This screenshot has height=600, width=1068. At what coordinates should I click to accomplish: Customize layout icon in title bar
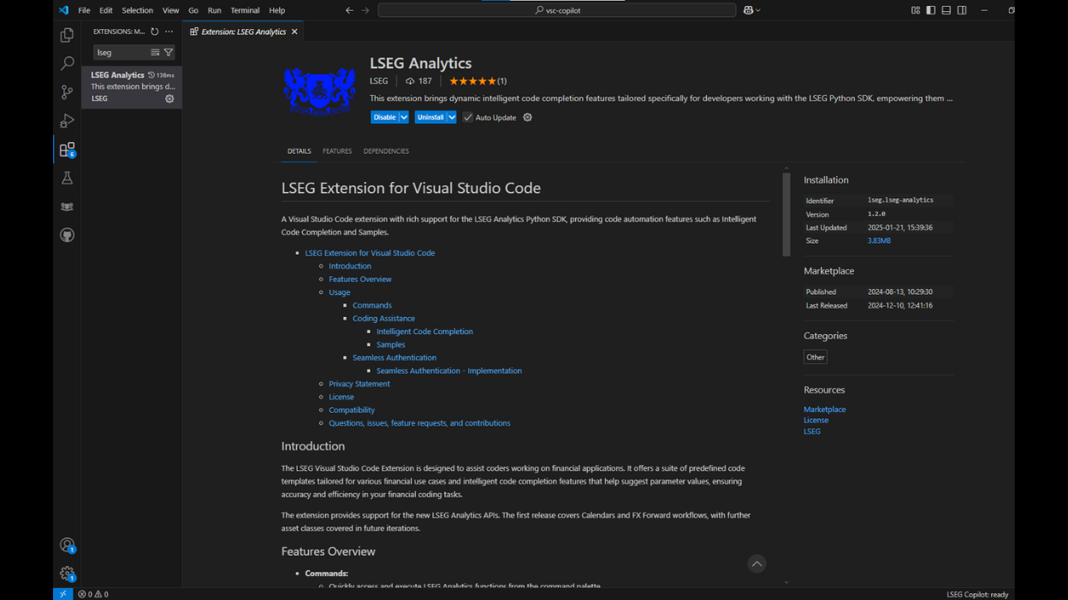coord(916,10)
